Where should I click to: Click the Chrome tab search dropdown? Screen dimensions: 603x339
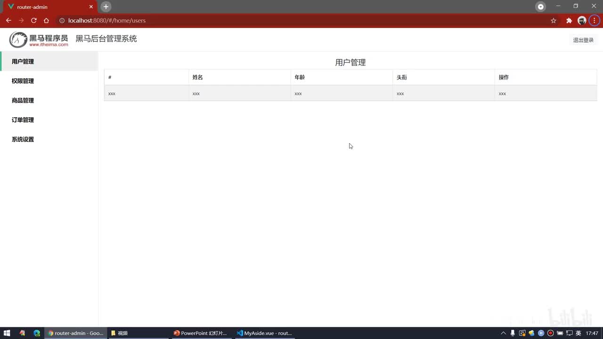tap(541, 7)
